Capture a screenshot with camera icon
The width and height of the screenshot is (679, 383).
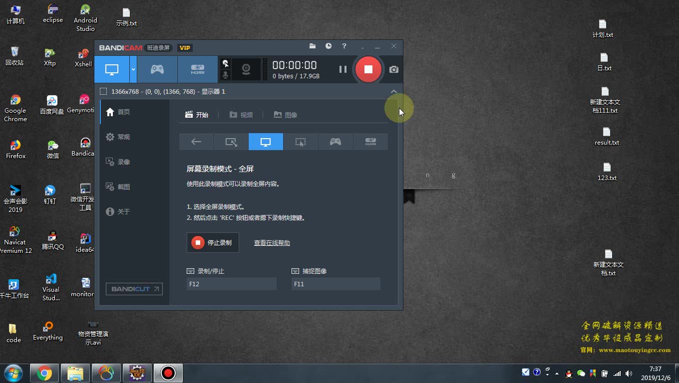[x=394, y=69]
